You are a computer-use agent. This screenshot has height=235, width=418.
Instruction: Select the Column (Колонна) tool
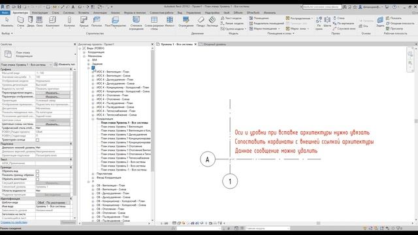[69, 22]
